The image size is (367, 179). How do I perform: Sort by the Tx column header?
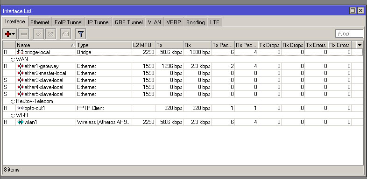click(x=169, y=45)
